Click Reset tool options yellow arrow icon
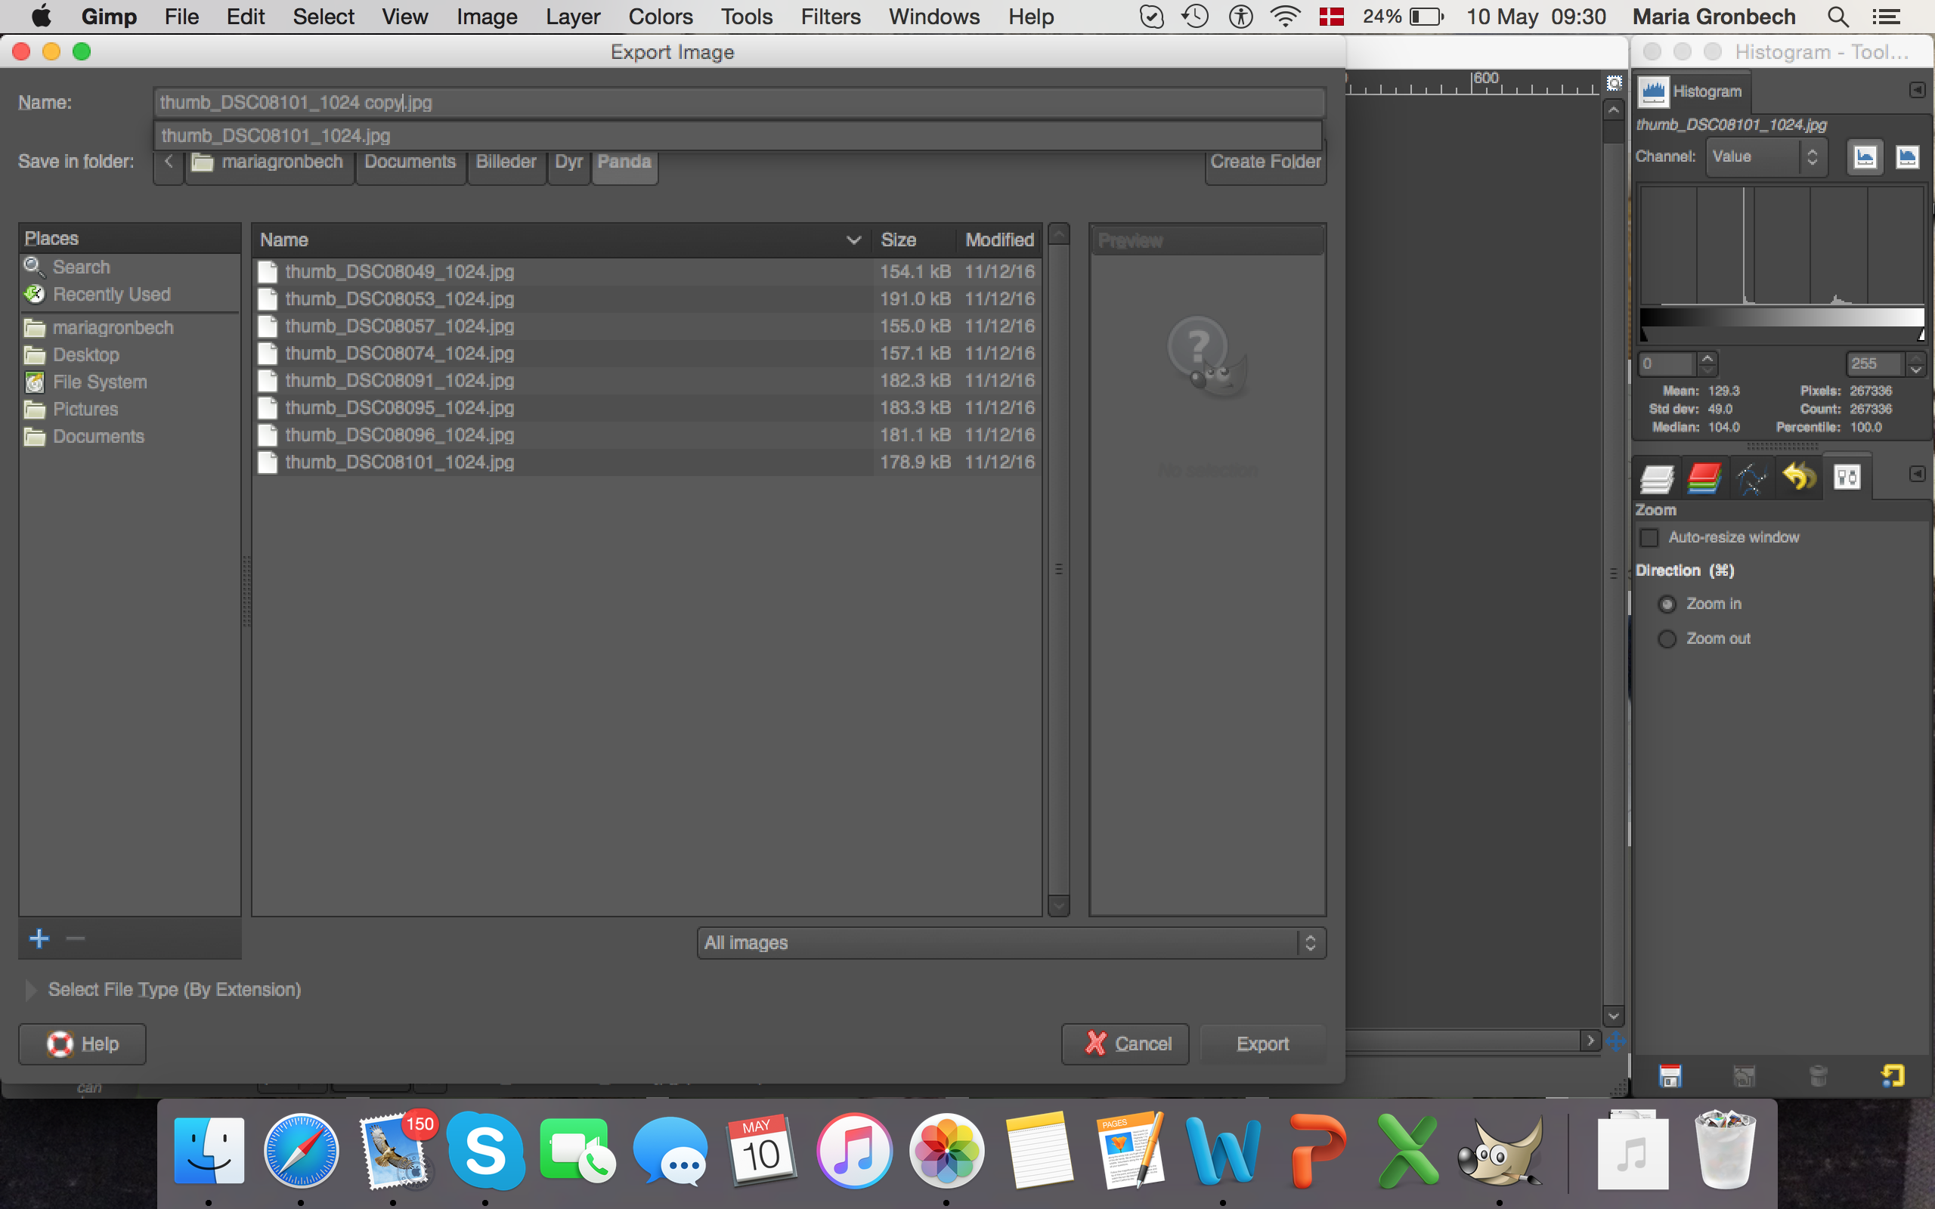The width and height of the screenshot is (1935, 1209). coord(1893,1076)
